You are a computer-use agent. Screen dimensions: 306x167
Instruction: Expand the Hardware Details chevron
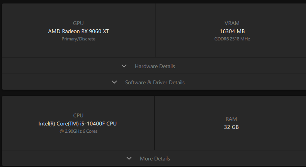124,66
